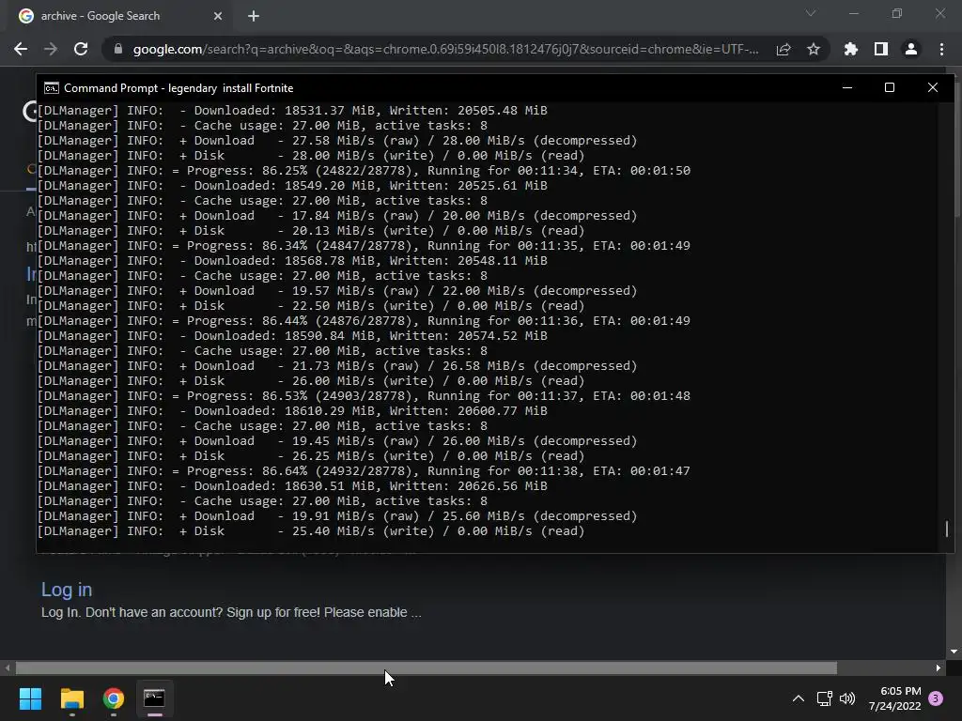Screen dimensions: 962x721
Task: View site info lock icon
Action: pos(118,49)
